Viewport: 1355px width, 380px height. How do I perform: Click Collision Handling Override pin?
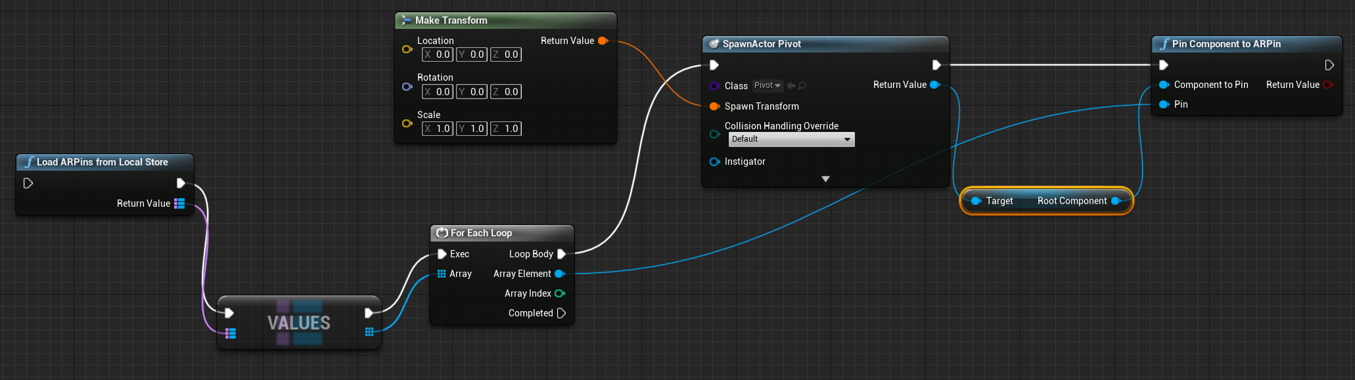(x=714, y=134)
